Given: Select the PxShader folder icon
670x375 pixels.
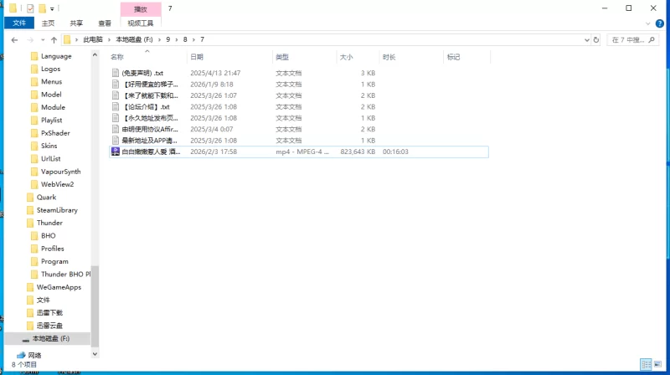Looking at the screenshot, I should pyautogui.click(x=34, y=133).
